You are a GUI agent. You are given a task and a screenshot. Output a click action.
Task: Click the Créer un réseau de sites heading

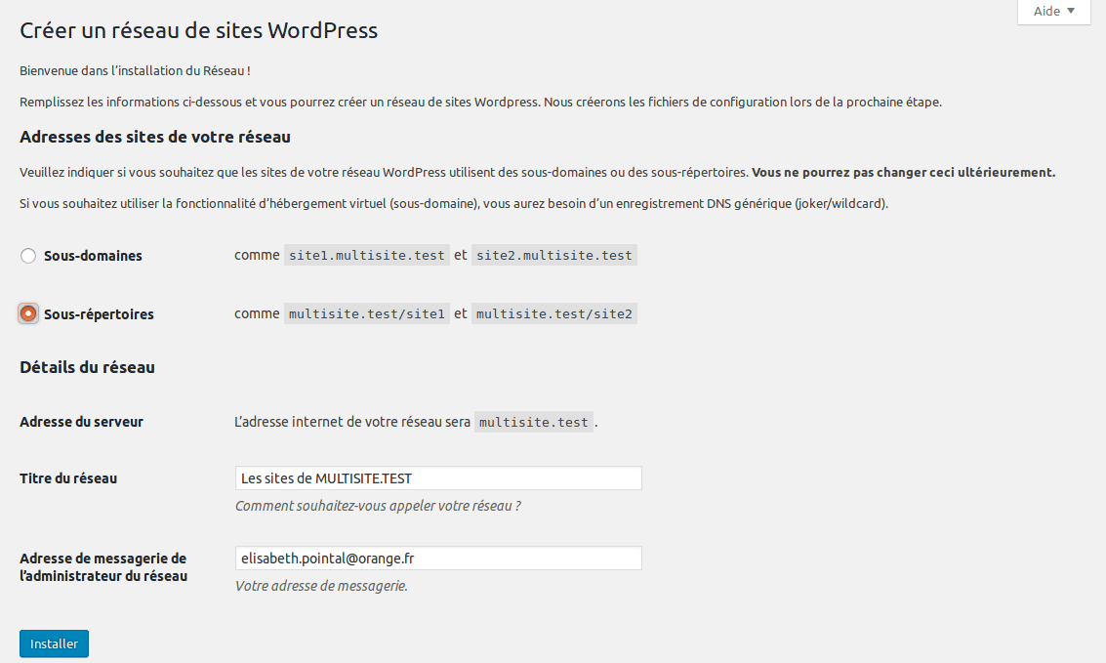pyautogui.click(x=198, y=30)
